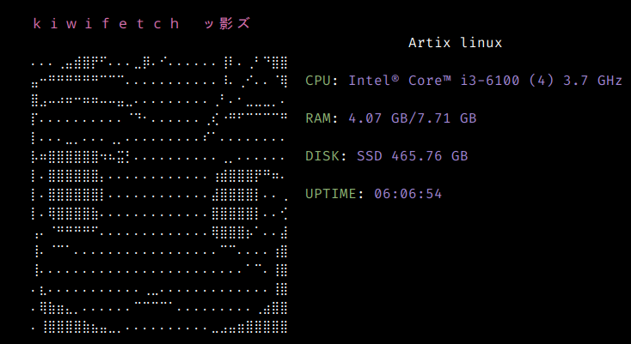The height and width of the screenshot is (344, 631).
Task: Click the green DISK label
Action: tap(322, 156)
